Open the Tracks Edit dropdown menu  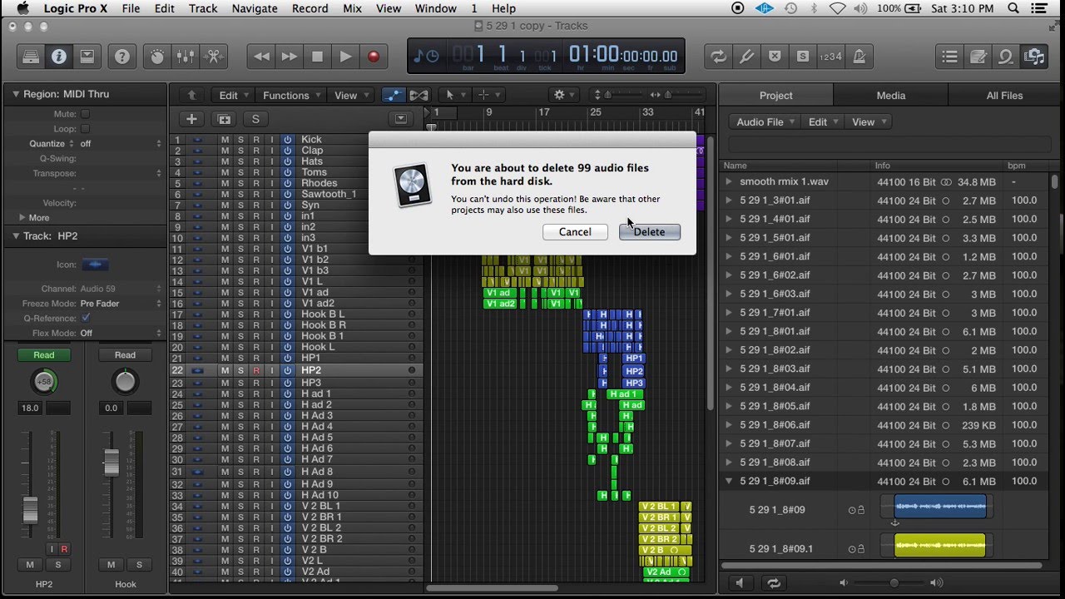233,96
